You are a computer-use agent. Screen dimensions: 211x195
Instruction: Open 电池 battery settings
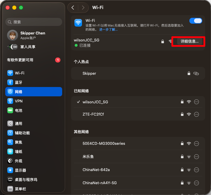tap(18, 110)
